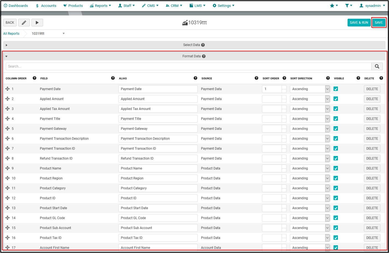This screenshot has height=253, width=389.
Task: Open the Accounts menu item
Action: [46, 6]
